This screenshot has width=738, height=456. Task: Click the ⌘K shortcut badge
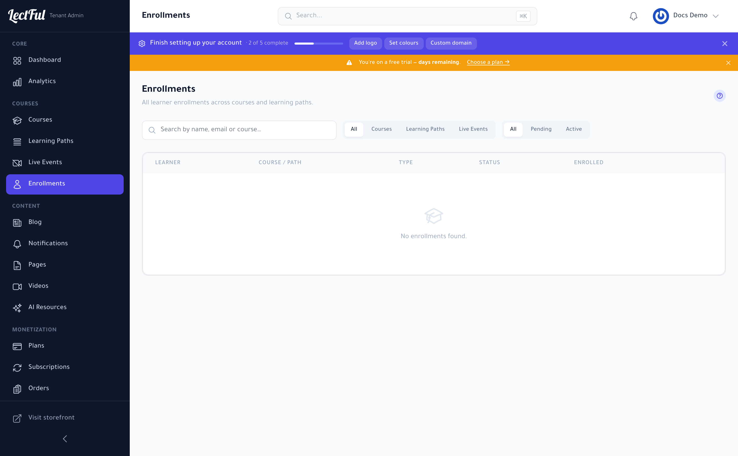tap(523, 16)
